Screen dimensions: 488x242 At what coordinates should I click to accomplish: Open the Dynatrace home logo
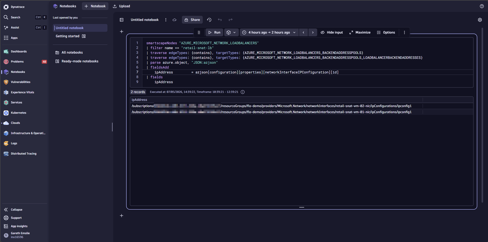14,7
